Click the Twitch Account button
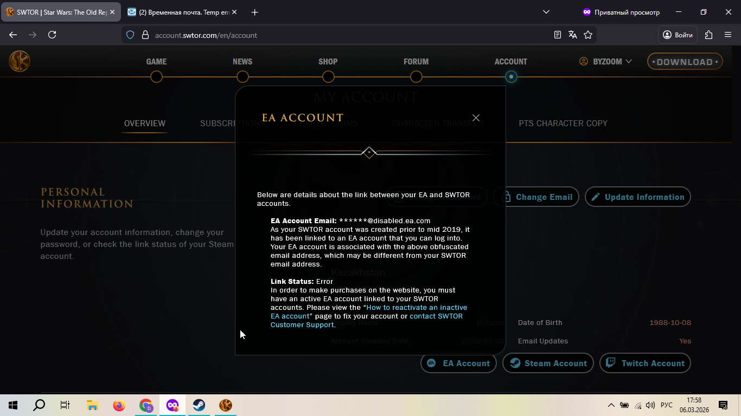 point(645,363)
